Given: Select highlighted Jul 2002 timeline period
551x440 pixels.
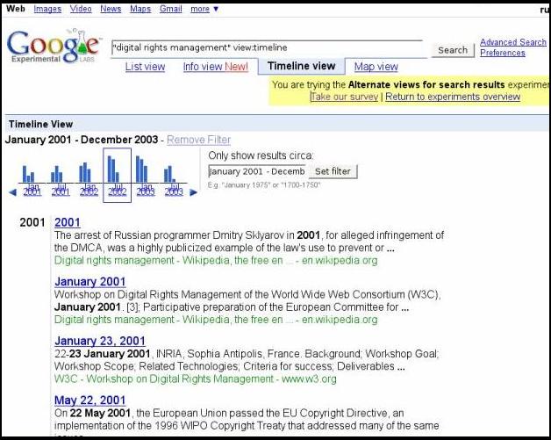Looking at the screenshot, I should (x=117, y=175).
